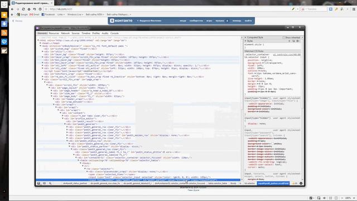Click the status bar fullscreen icon
Screen dimensions: 357x201
point(330,198)
